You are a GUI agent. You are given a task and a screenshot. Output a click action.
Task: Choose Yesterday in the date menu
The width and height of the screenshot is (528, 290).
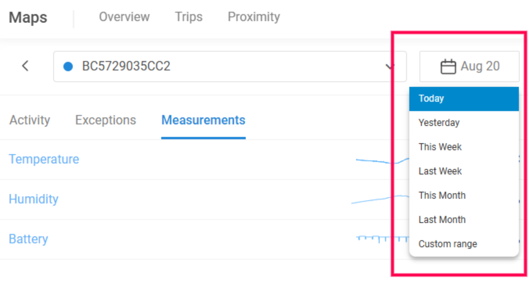pyautogui.click(x=464, y=123)
